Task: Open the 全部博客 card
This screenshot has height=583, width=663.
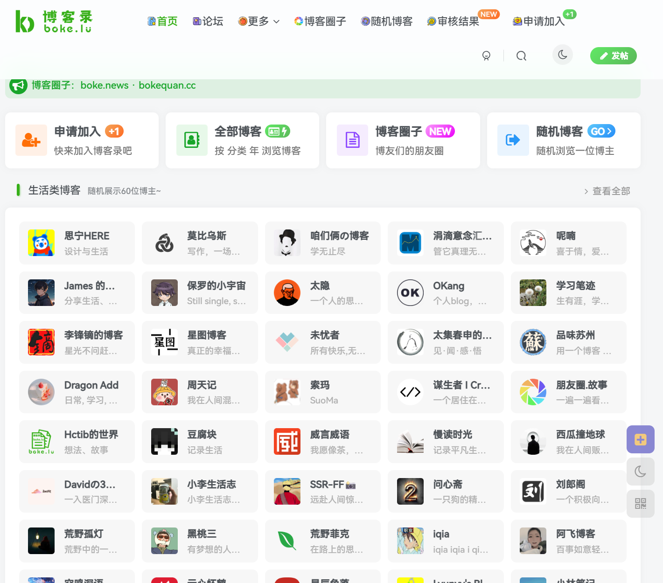Action: [242, 140]
